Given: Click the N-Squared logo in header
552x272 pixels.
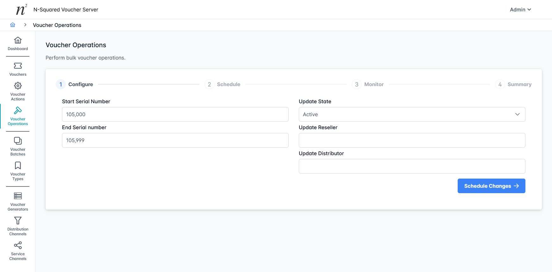Looking at the screenshot, I should pos(21,10).
